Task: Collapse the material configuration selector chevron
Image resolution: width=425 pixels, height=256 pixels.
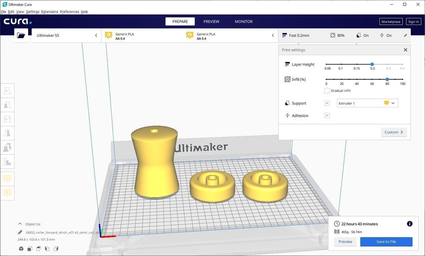Action: click(273, 35)
